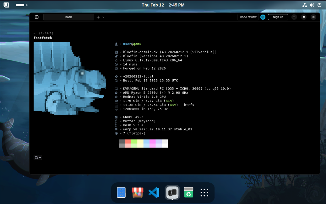Close the Warp terminal window
The width and height of the screenshot is (326, 204).
coord(313,17)
